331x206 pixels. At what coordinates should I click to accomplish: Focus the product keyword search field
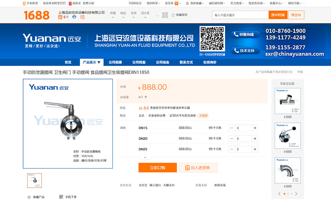point(240,15)
